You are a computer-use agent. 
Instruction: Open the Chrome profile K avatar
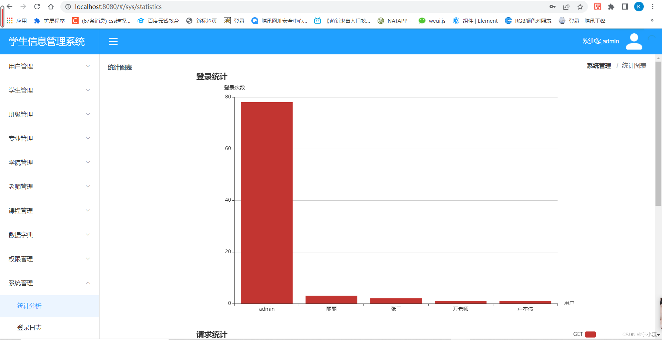(639, 7)
